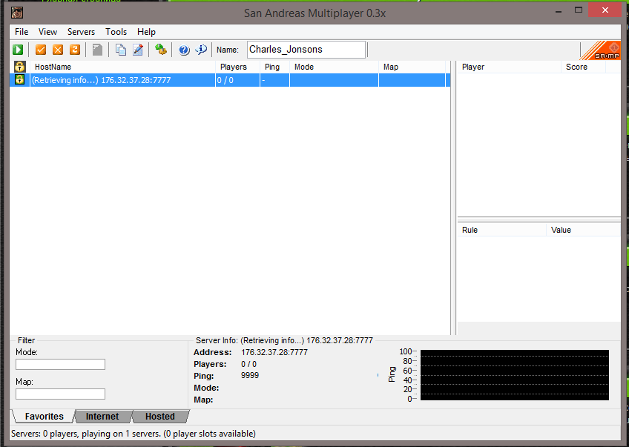The width and height of the screenshot is (629, 447).
Task: Click the Ping value 9999
Action: (250, 376)
